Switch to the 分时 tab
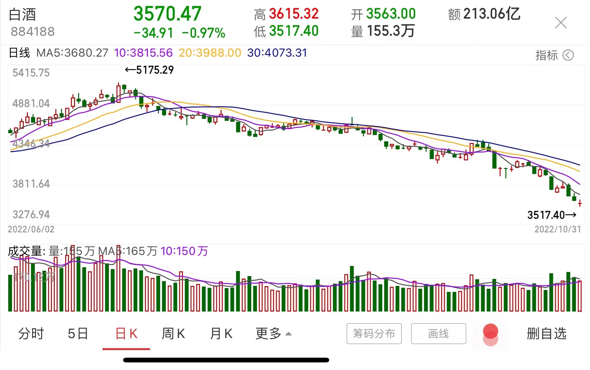590x370 pixels. point(31,334)
